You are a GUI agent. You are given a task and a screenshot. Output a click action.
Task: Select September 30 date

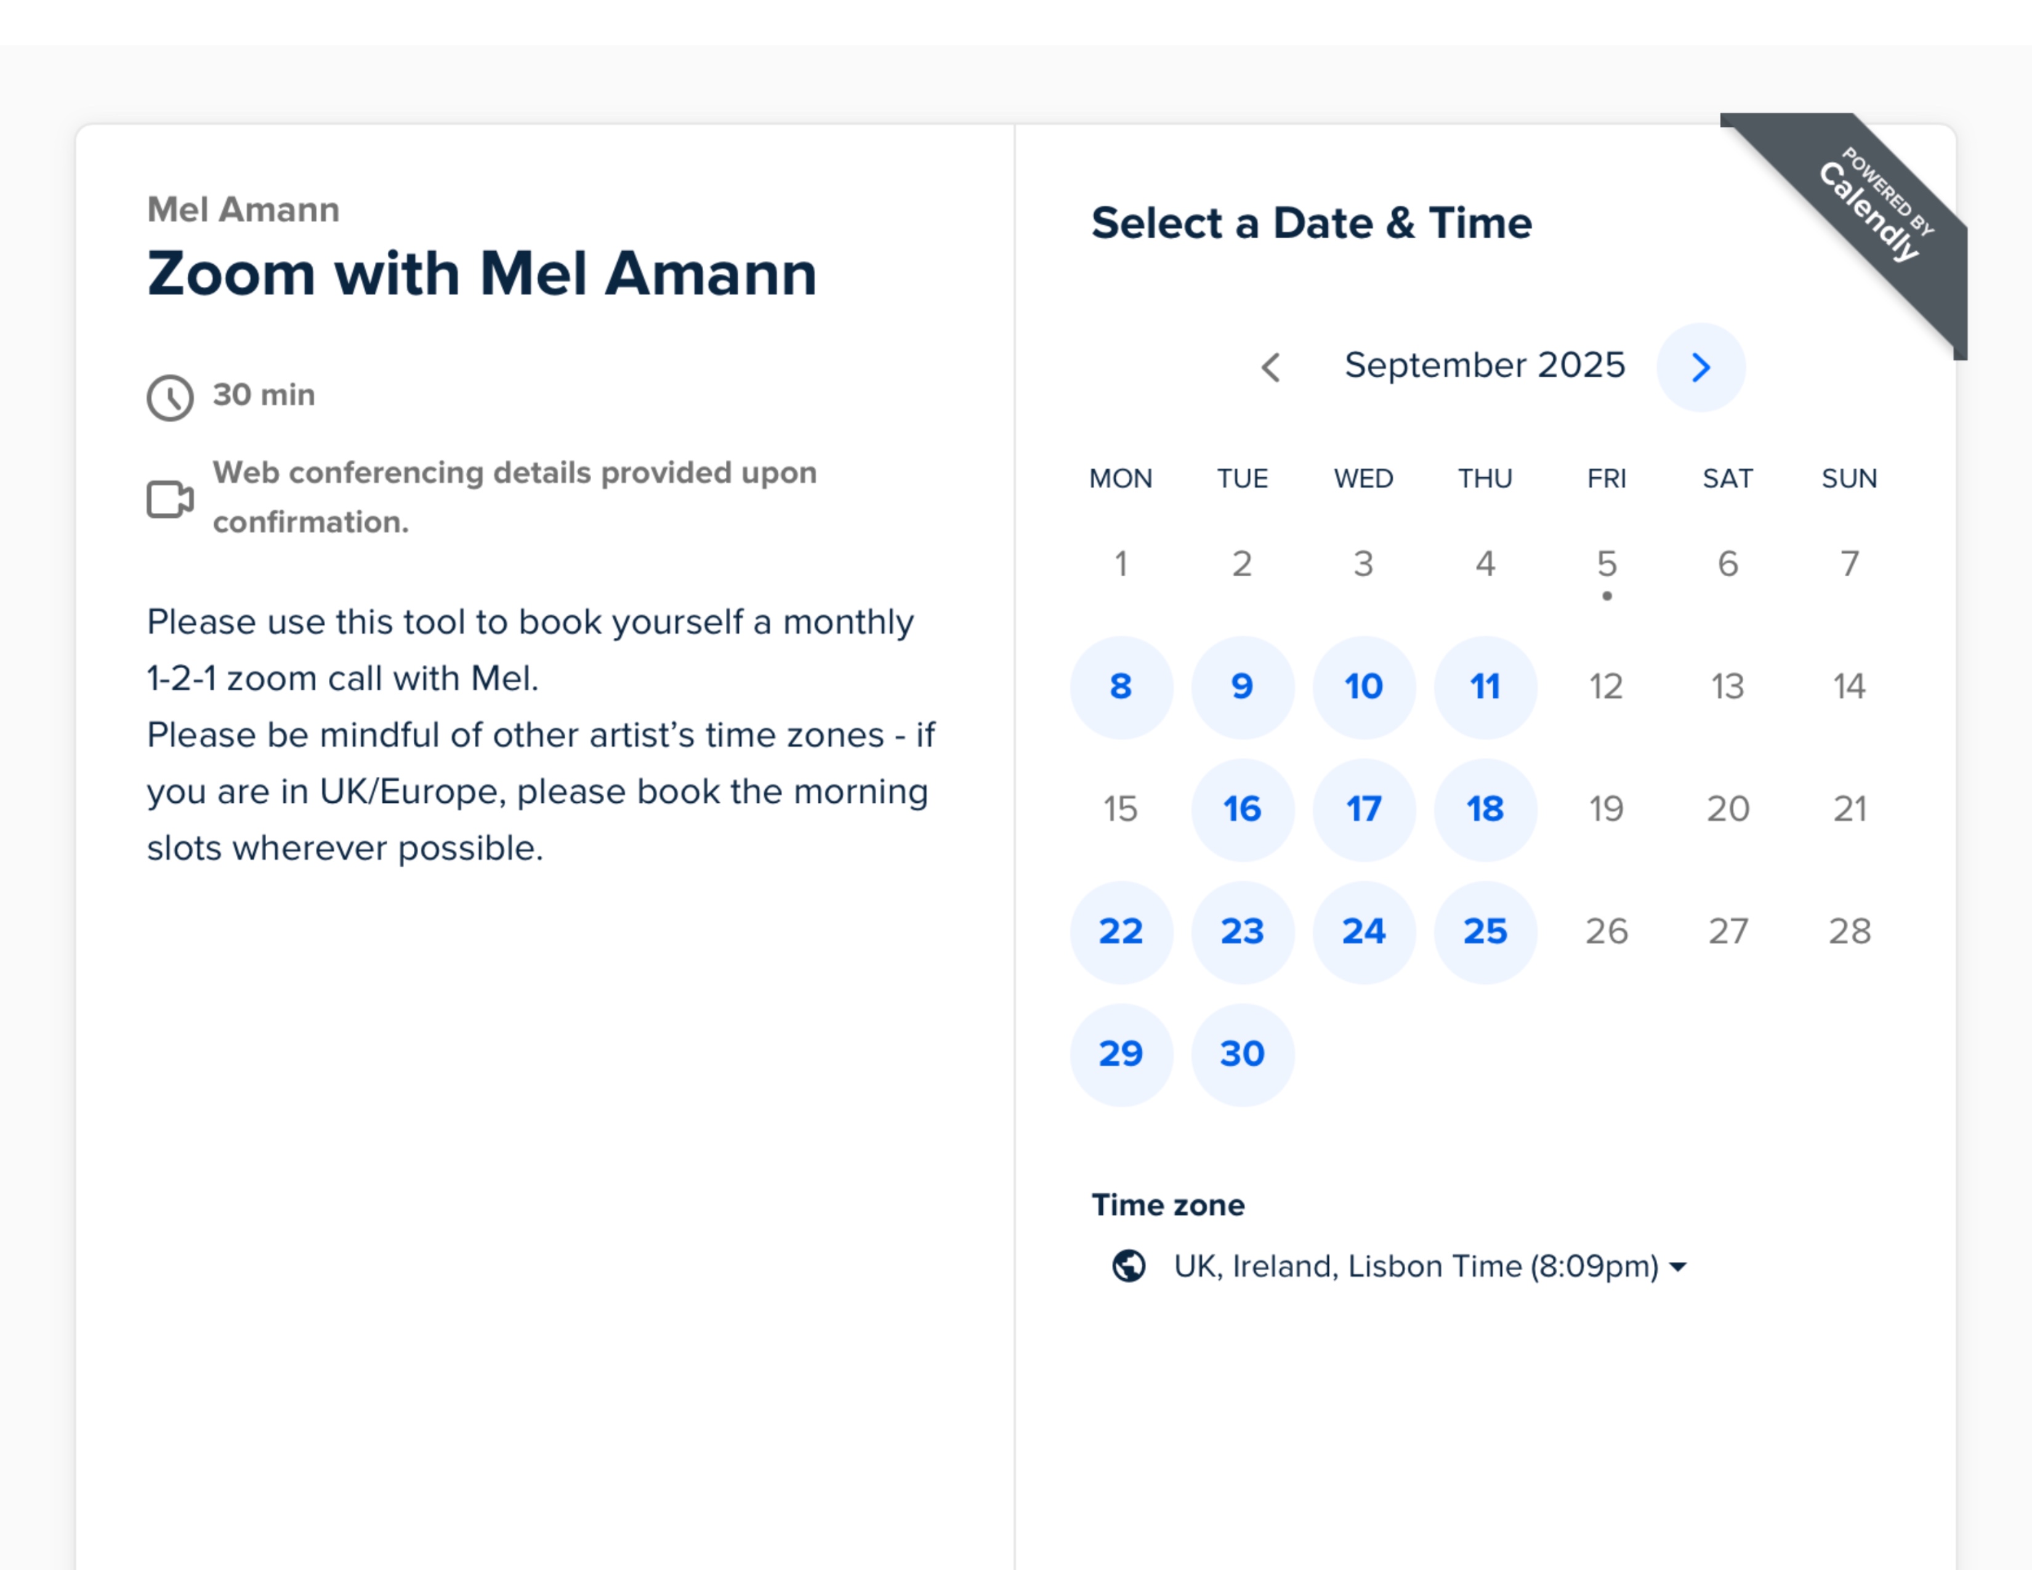(x=1243, y=1055)
